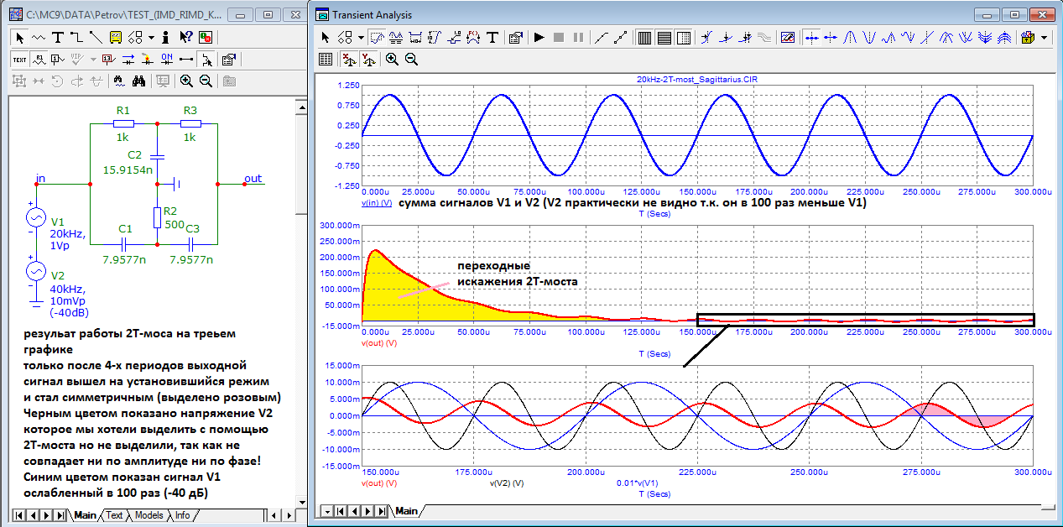Click the Info mode 'i' icon
Screen dimensions: 1063x527
[166, 37]
